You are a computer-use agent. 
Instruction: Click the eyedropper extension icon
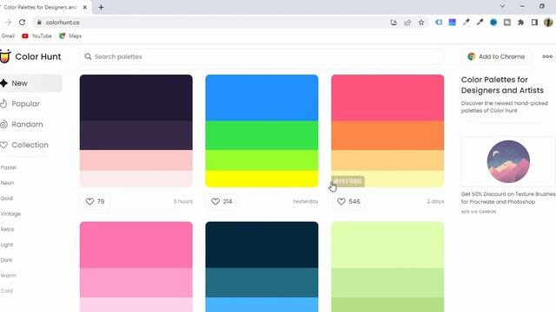pos(466,23)
